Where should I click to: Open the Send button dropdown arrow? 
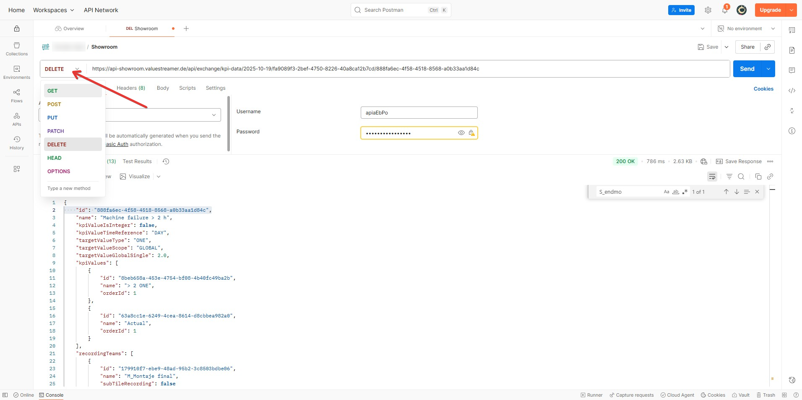(x=768, y=69)
